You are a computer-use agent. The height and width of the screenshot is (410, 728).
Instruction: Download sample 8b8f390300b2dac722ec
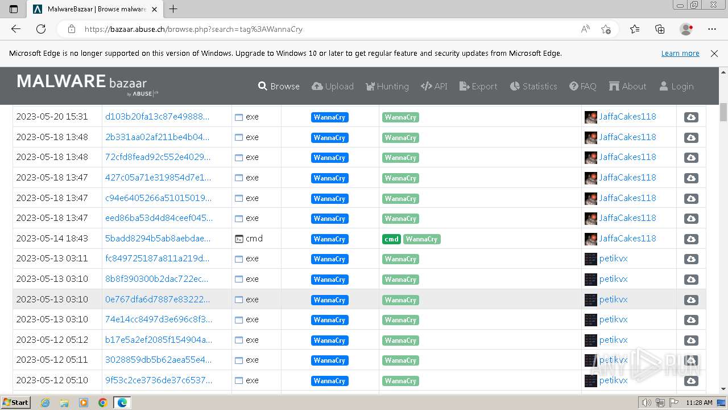[691, 280]
